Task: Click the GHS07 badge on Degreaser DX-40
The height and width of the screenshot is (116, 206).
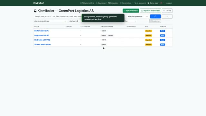Action: pyautogui.click(x=111, y=35)
